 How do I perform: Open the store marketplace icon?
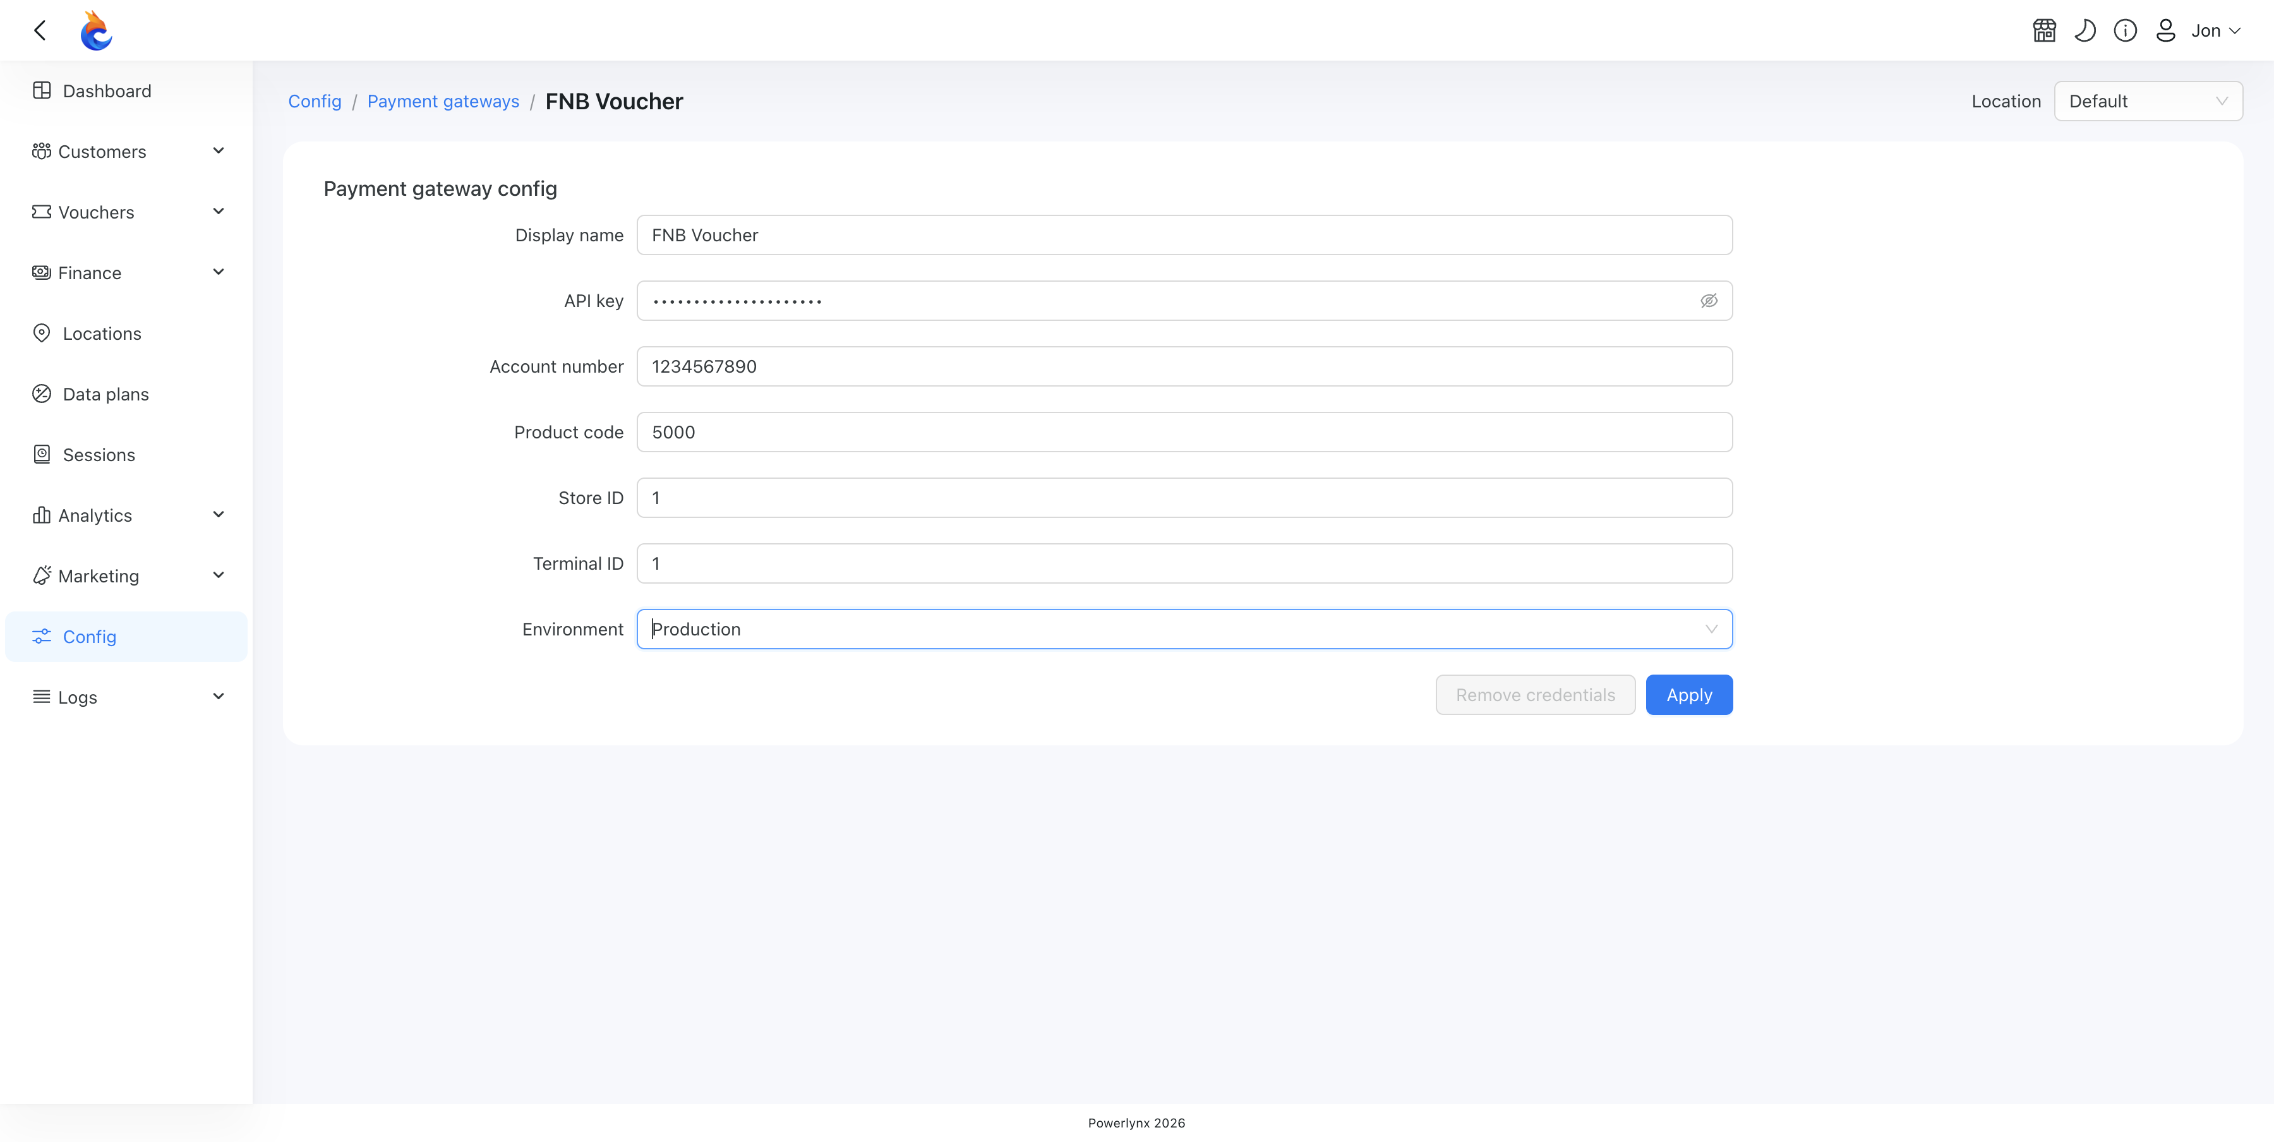(x=2045, y=31)
